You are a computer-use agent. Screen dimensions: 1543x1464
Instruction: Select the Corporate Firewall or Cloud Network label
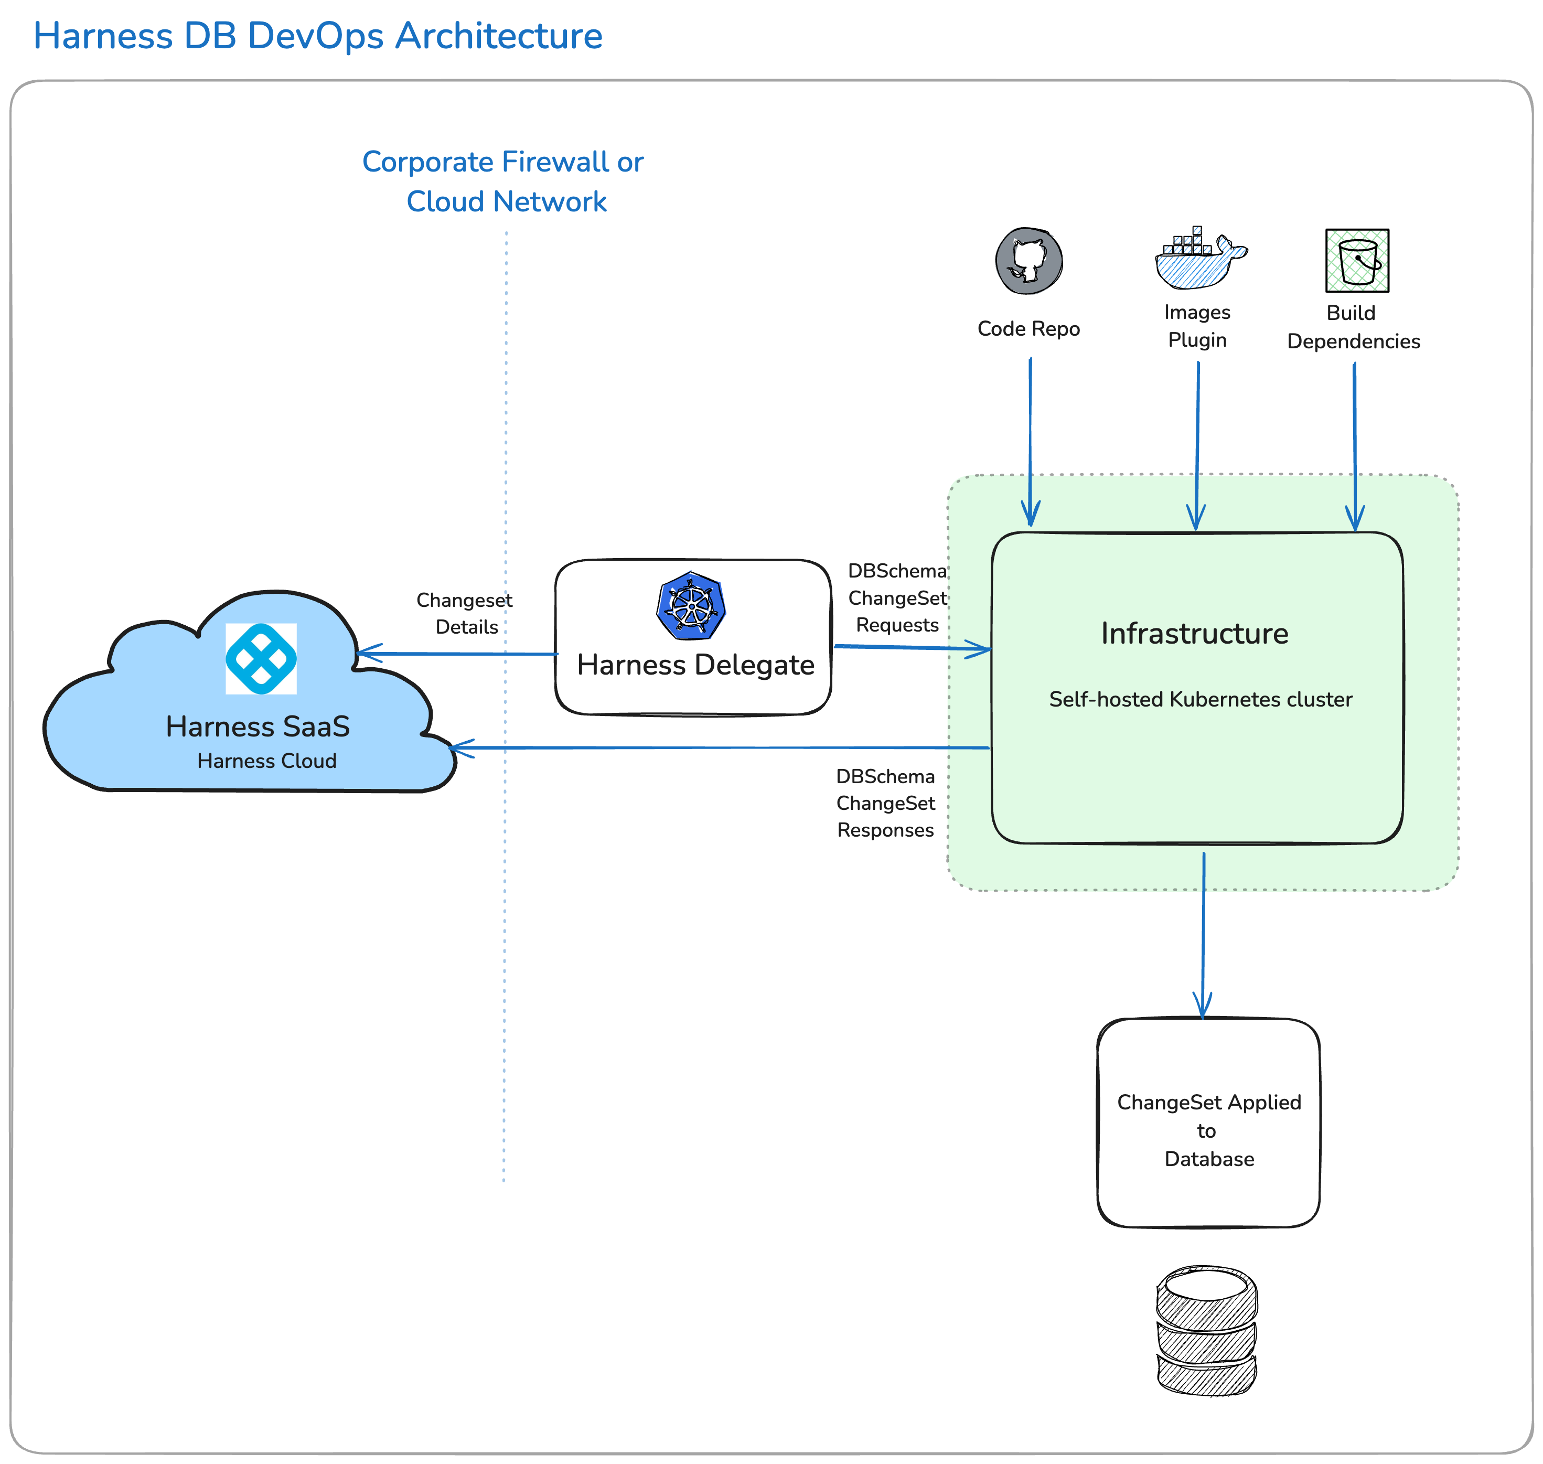[x=503, y=181]
